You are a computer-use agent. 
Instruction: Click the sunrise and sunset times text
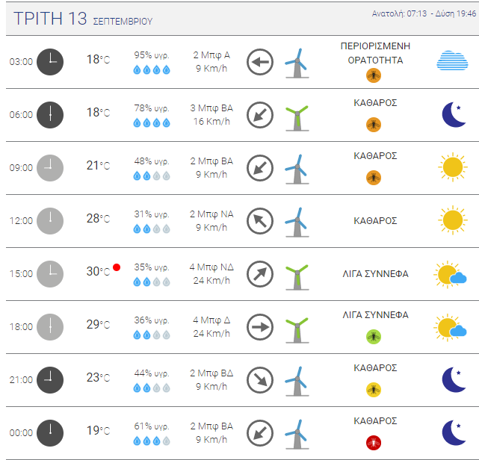click(x=424, y=13)
